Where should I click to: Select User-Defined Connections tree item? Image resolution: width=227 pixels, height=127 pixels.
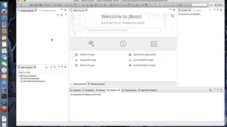[x=34, y=81]
